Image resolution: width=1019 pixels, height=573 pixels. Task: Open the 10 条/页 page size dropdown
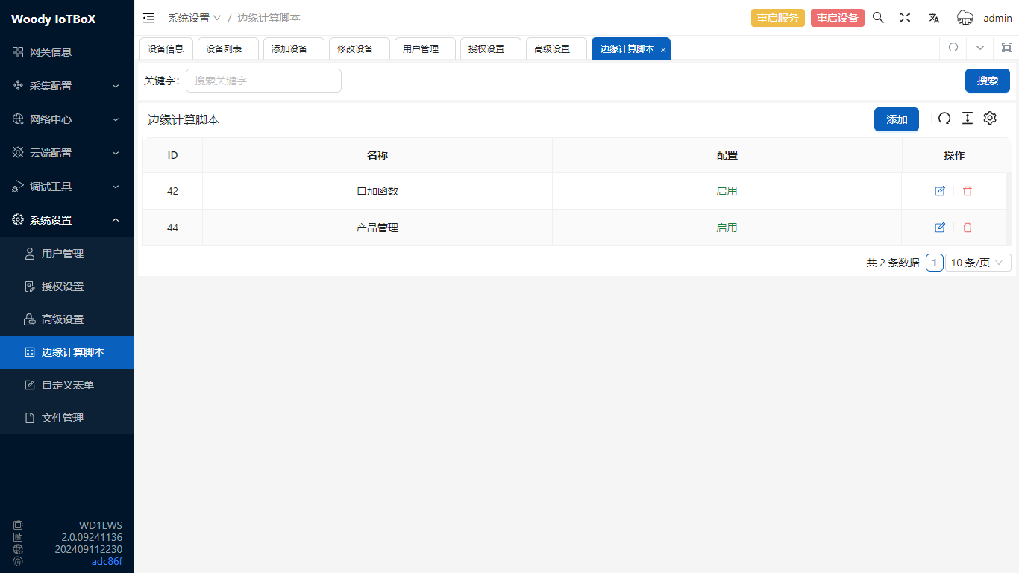coord(978,263)
